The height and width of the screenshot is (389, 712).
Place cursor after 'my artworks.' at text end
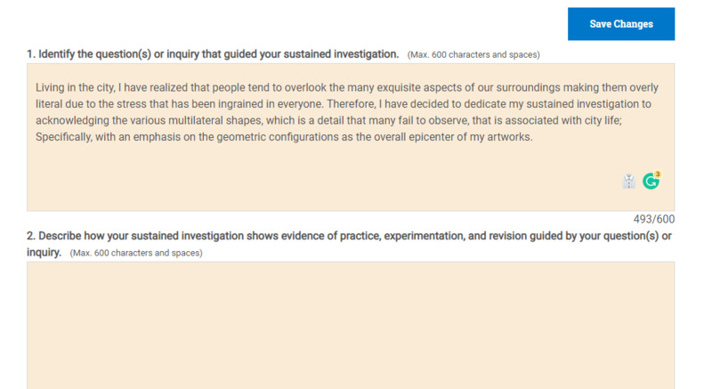pos(533,136)
